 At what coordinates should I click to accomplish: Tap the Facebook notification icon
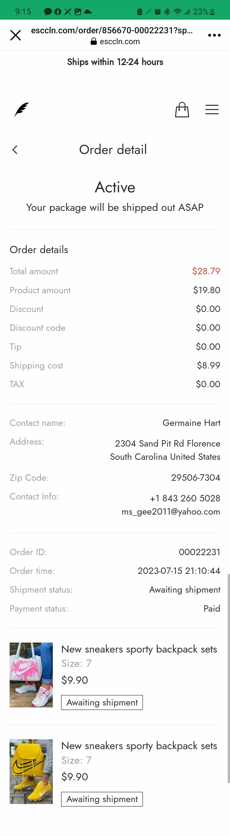click(58, 12)
